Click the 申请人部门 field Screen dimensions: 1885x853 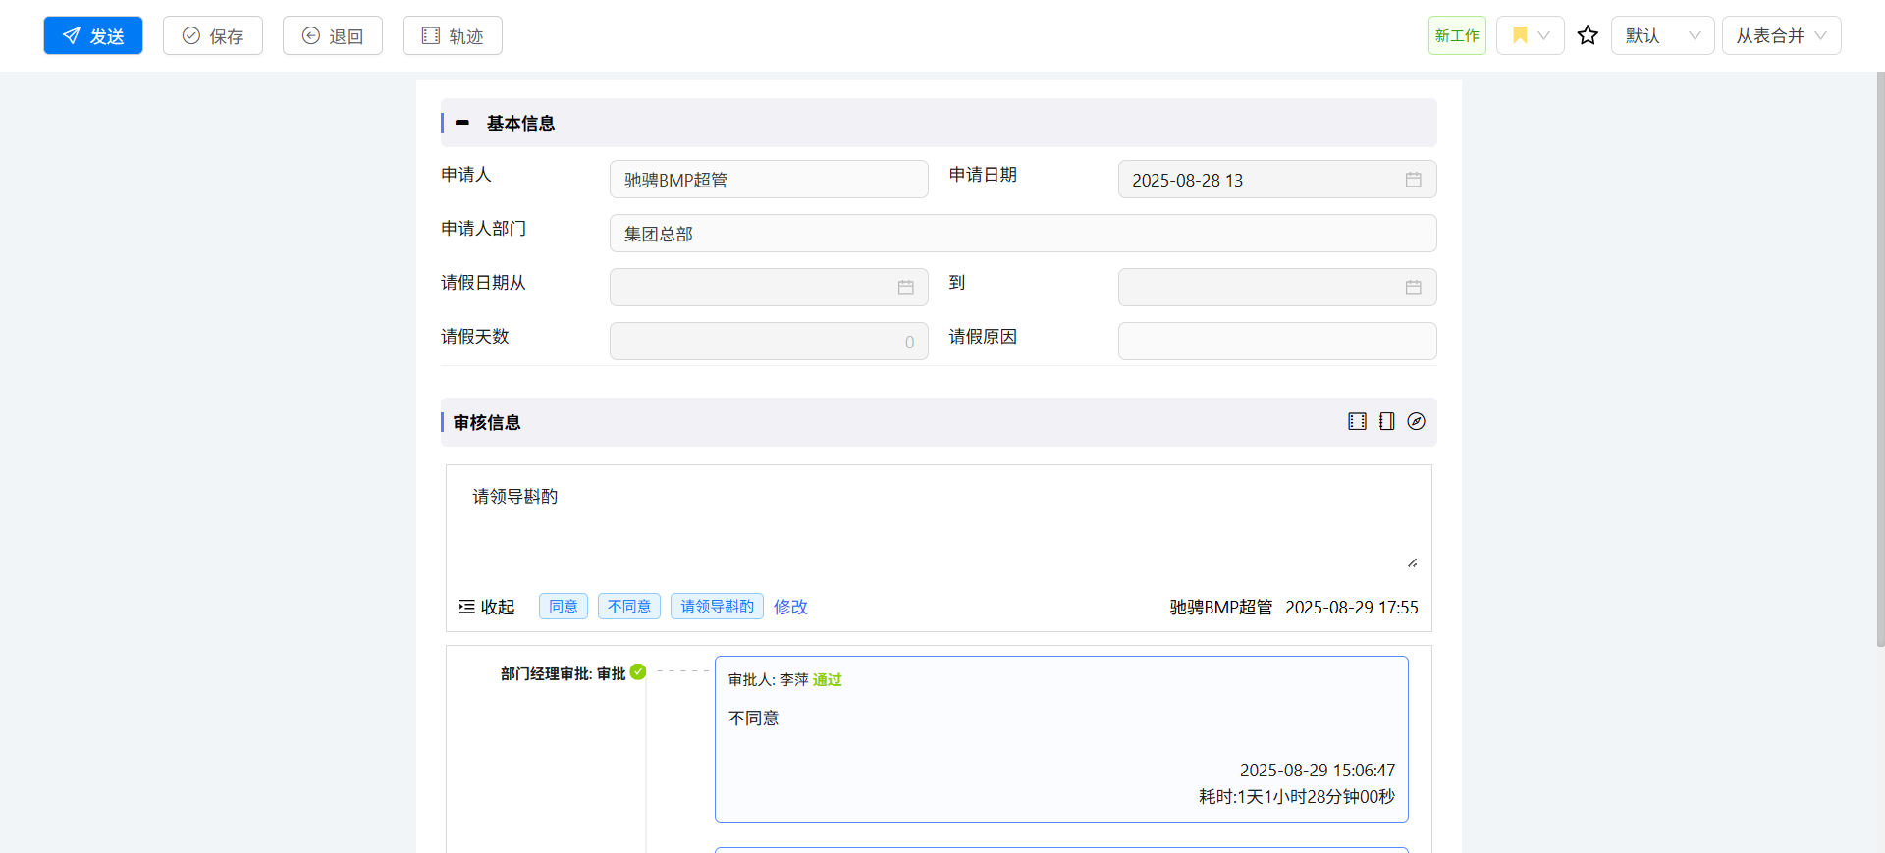pos(1023,234)
